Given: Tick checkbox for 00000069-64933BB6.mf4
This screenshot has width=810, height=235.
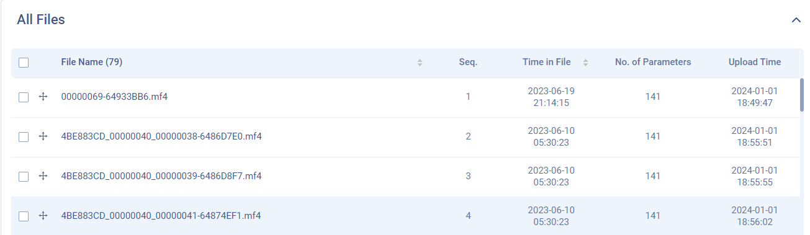Looking at the screenshot, I should (24, 97).
